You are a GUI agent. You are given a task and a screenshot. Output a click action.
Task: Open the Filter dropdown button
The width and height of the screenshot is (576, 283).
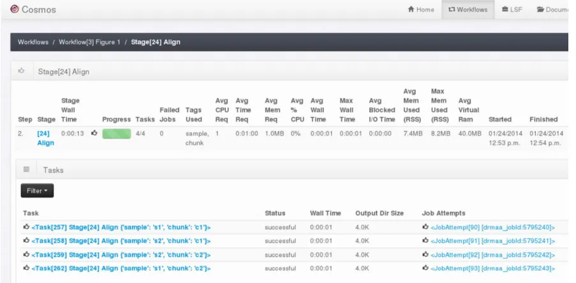pyautogui.click(x=37, y=191)
